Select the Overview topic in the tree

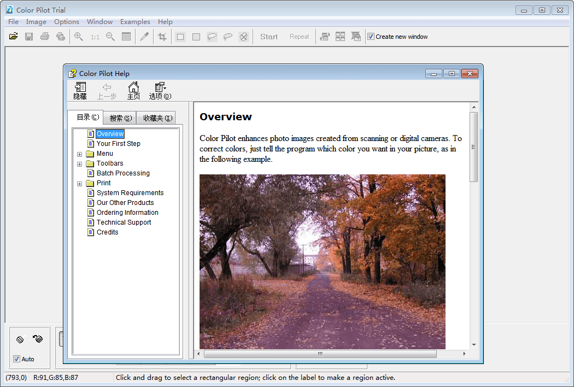110,134
